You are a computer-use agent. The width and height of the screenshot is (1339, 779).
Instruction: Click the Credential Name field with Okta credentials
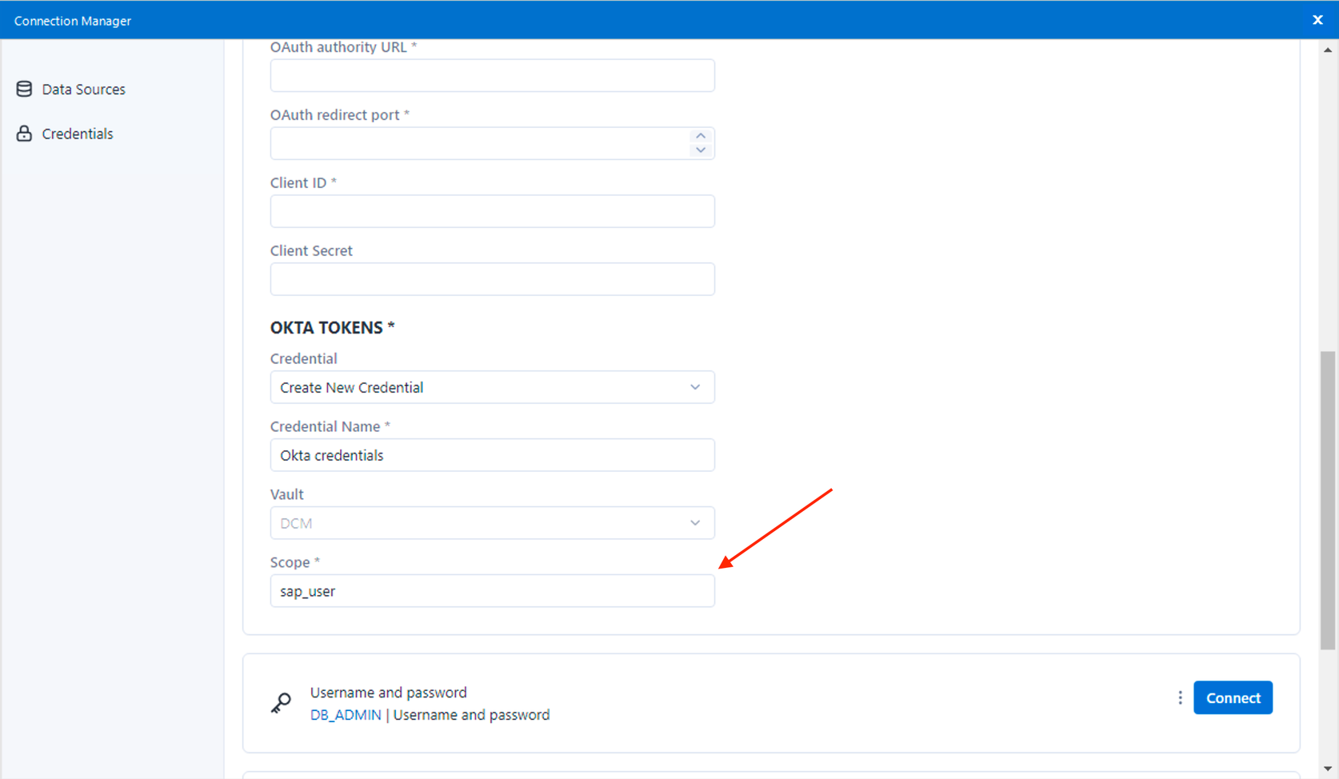tap(492, 455)
